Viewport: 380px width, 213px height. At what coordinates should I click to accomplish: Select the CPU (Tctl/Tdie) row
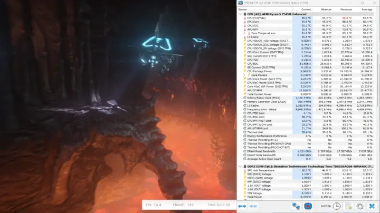(306, 18)
